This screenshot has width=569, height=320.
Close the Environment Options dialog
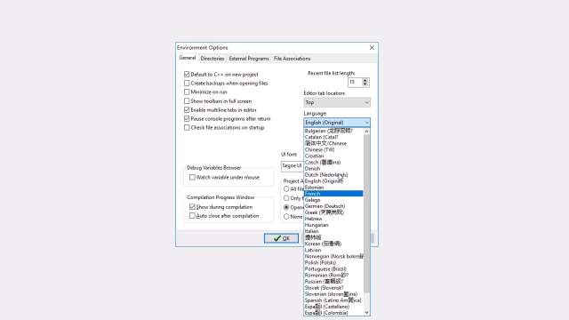(x=372, y=48)
